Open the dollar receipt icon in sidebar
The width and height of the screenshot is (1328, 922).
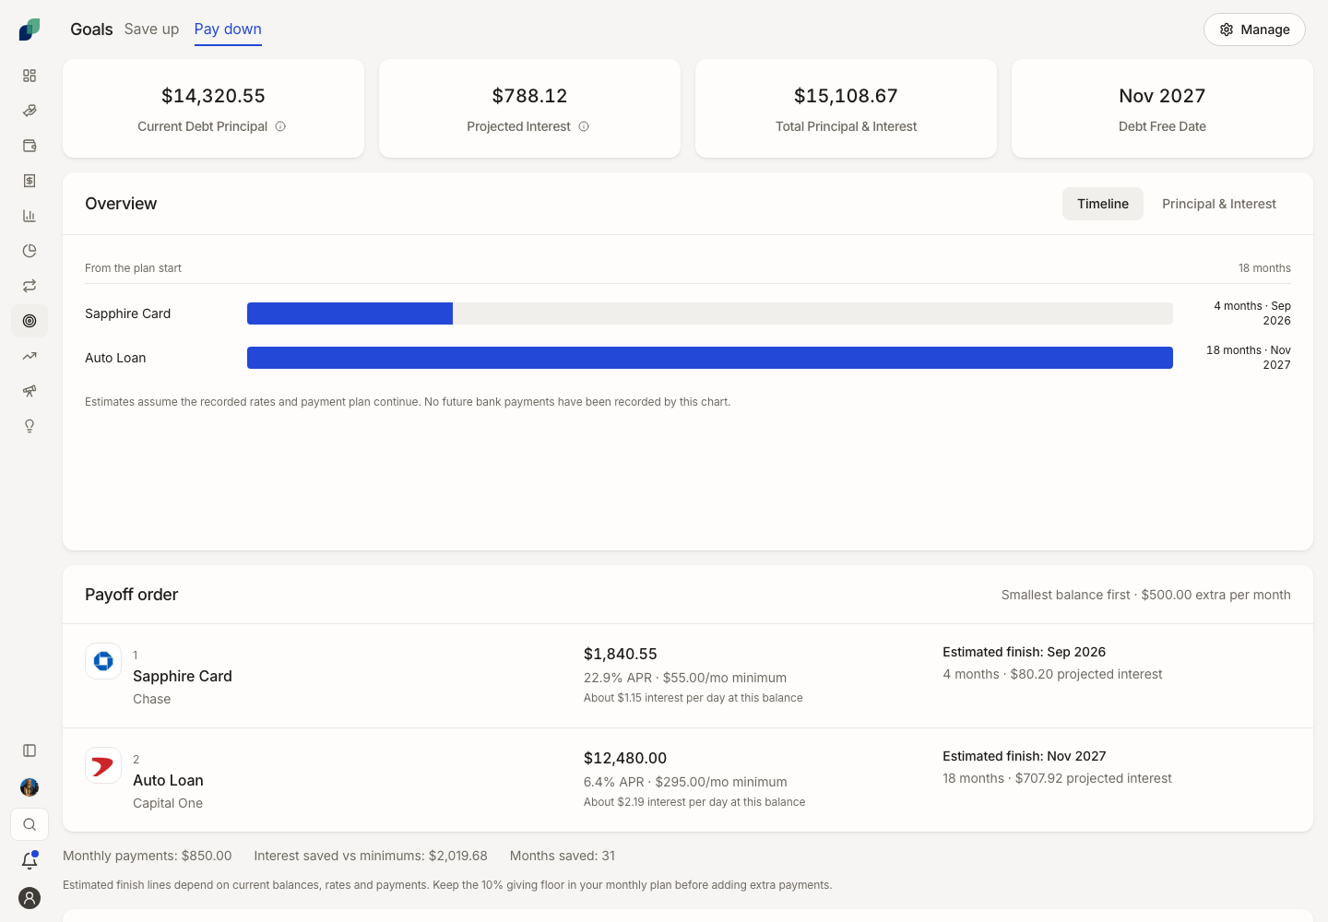(30, 181)
